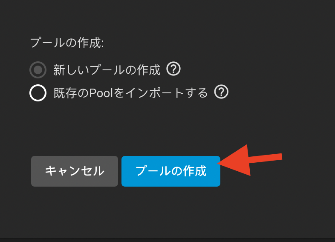The image size is (335, 242).
Task: Select the 新しいプールの作成 radio button
Action: pyautogui.click(x=38, y=70)
